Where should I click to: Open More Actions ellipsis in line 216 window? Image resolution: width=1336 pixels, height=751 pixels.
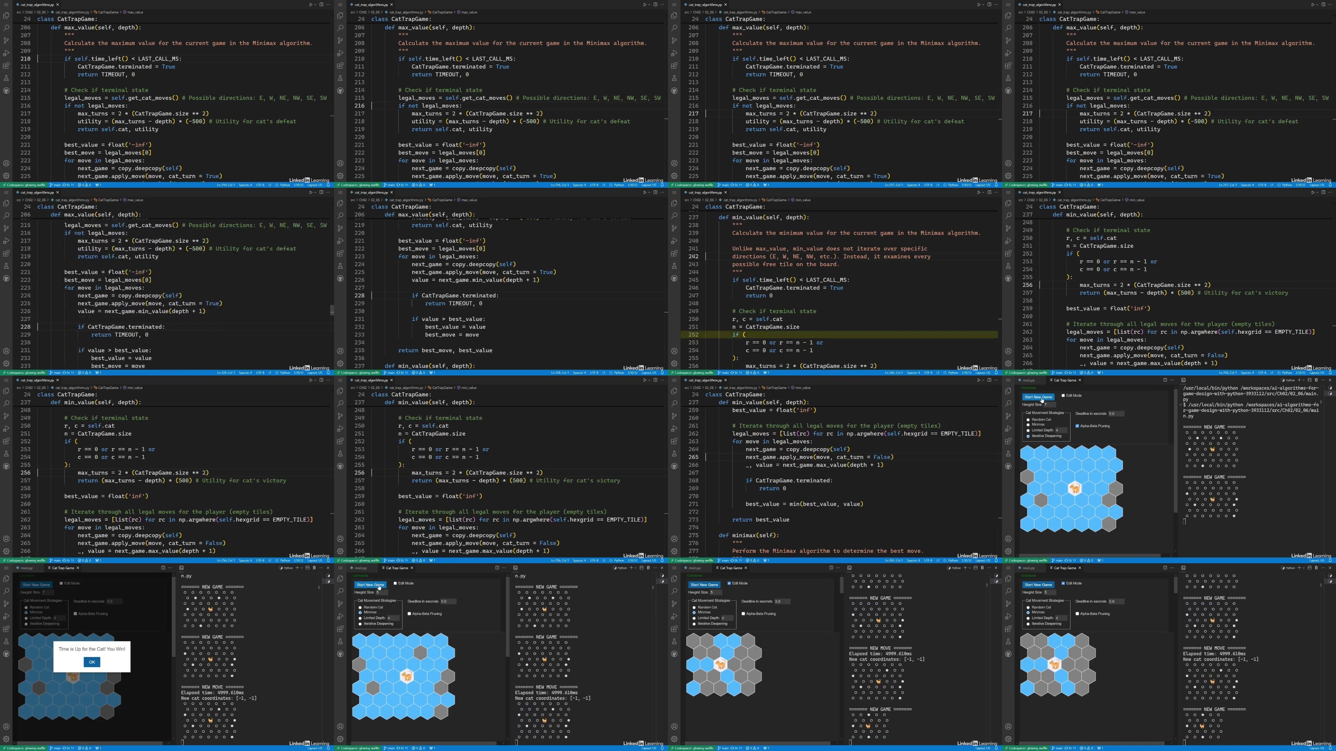pyautogui.click(x=662, y=5)
